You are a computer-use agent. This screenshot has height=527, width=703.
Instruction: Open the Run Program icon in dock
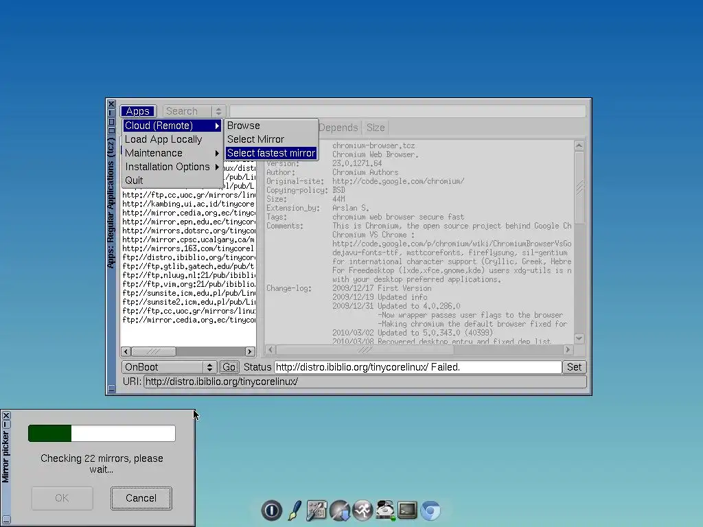coord(362,511)
